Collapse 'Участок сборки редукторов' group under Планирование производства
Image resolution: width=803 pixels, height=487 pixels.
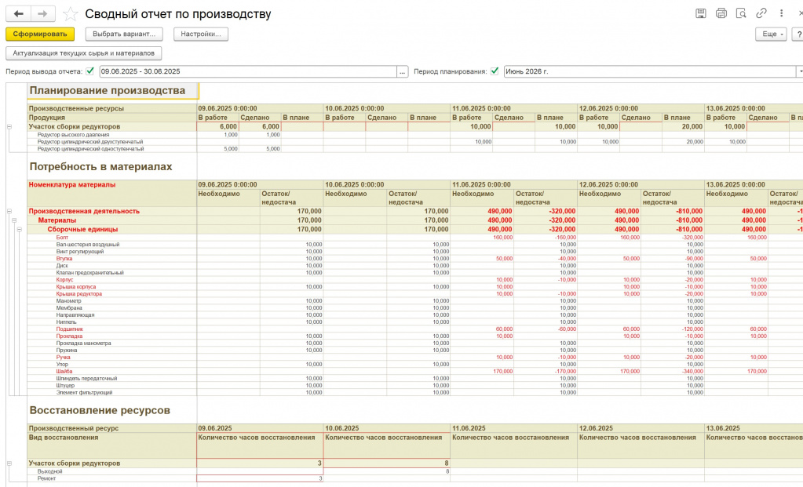9,126
